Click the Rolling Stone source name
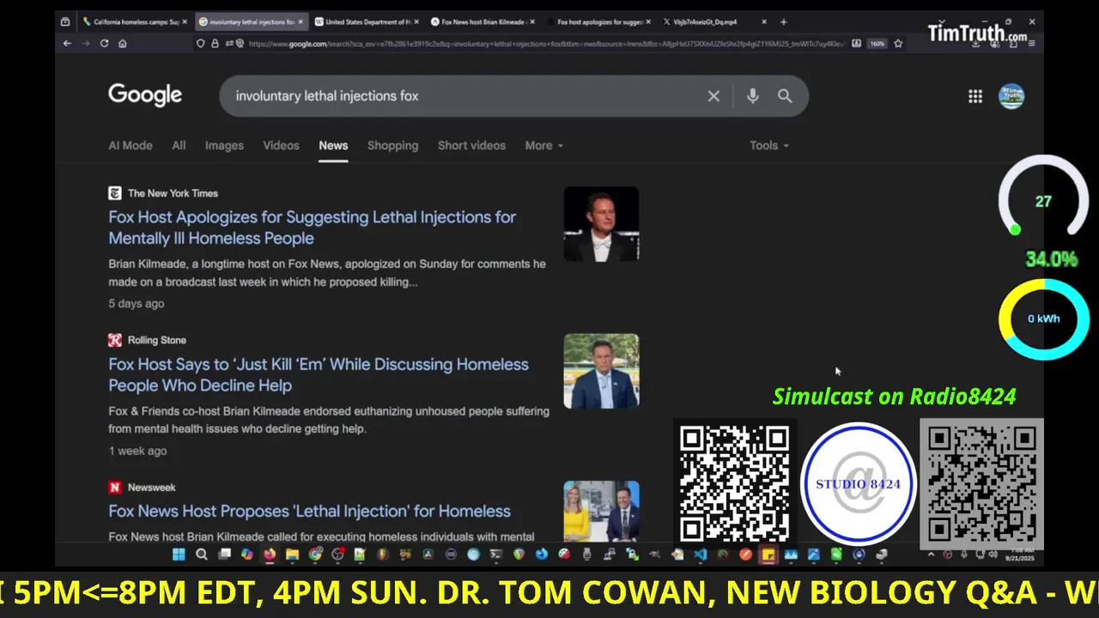Screen dimensions: 1099x618 click(x=156, y=340)
